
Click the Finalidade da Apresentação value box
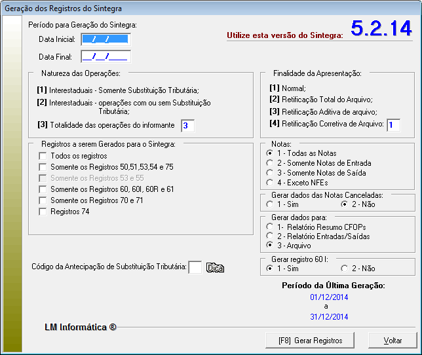coord(393,124)
